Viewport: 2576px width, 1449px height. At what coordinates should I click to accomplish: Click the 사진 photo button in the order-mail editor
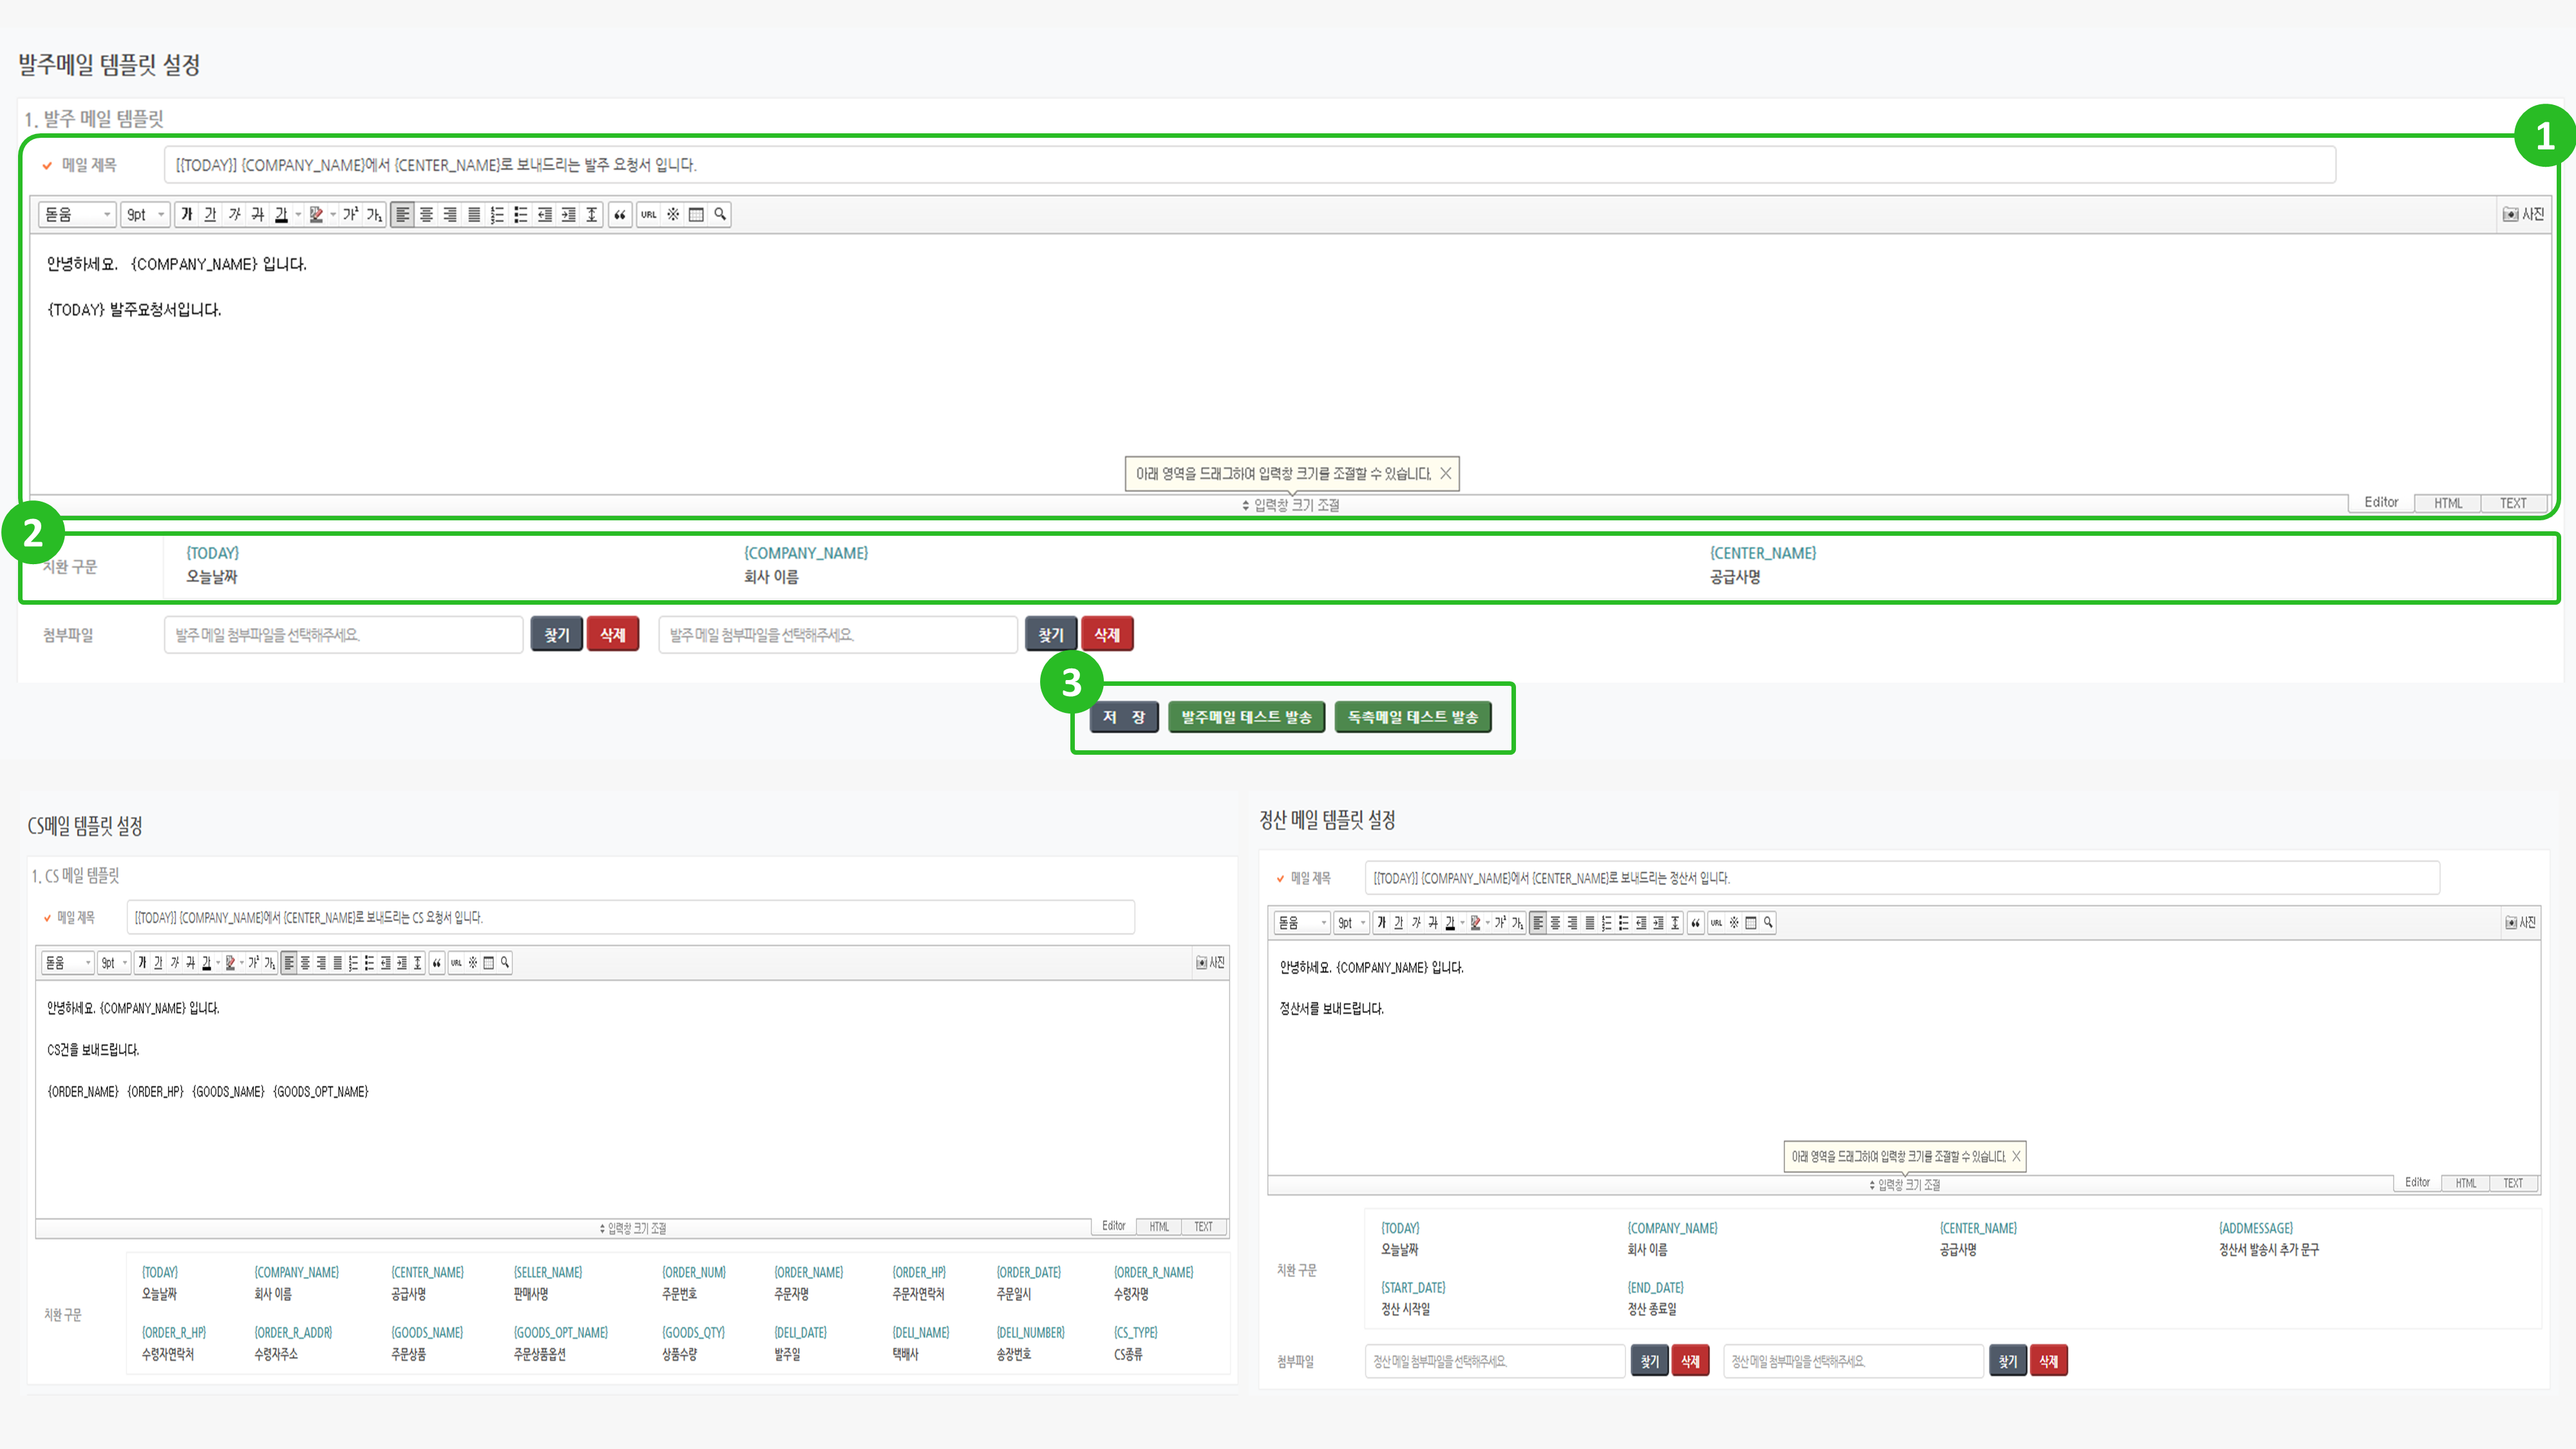(2523, 214)
